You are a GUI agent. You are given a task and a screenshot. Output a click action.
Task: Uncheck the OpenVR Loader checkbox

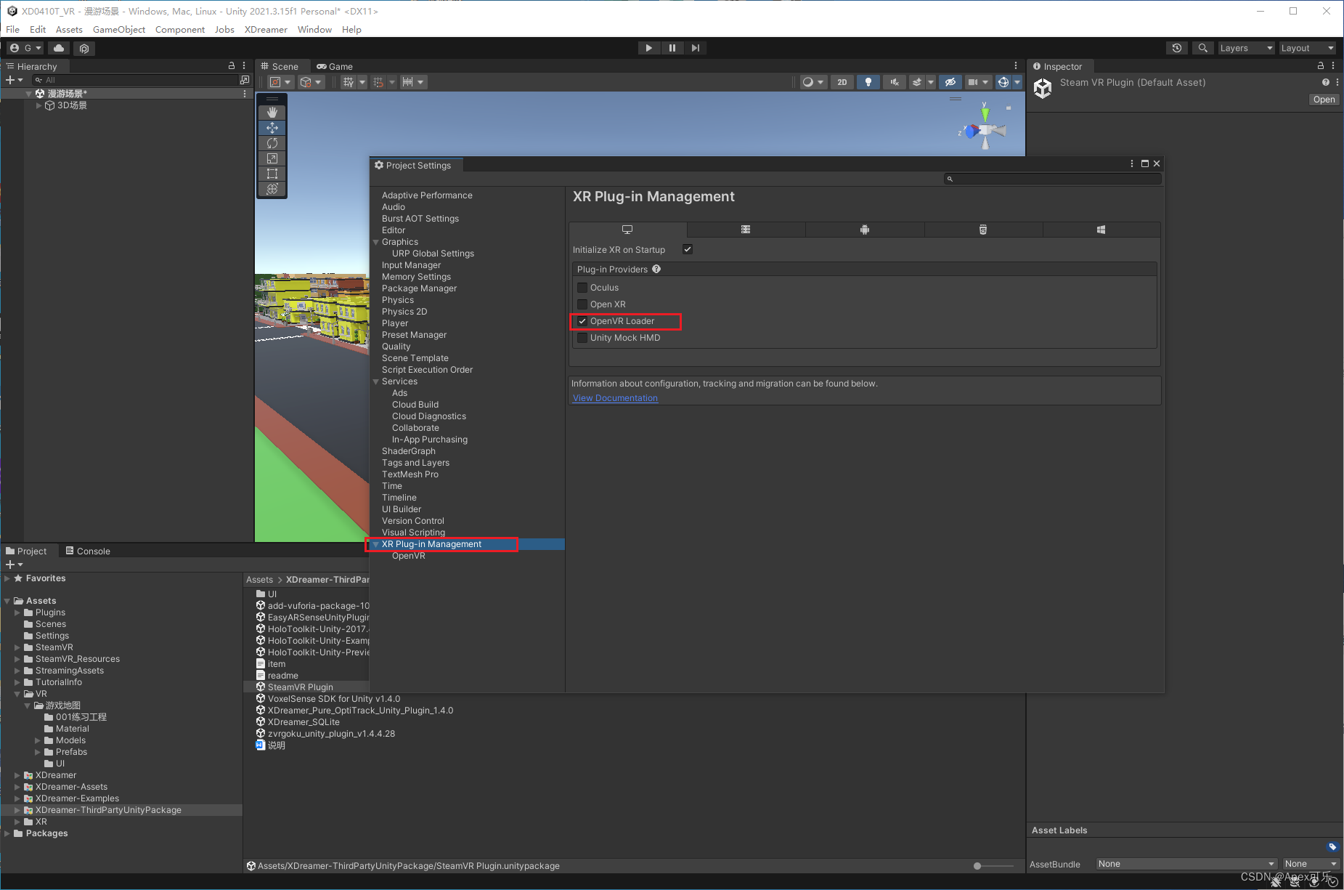click(x=582, y=321)
